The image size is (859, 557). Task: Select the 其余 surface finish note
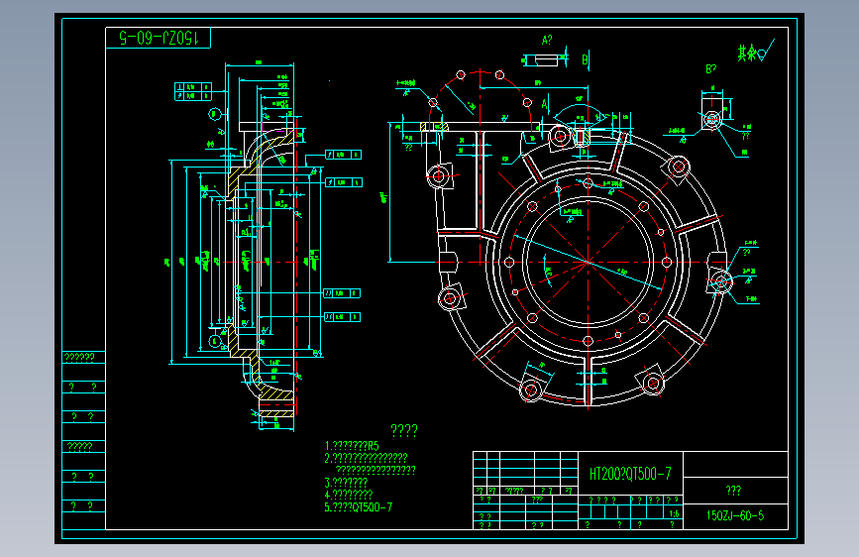pos(755,51)
